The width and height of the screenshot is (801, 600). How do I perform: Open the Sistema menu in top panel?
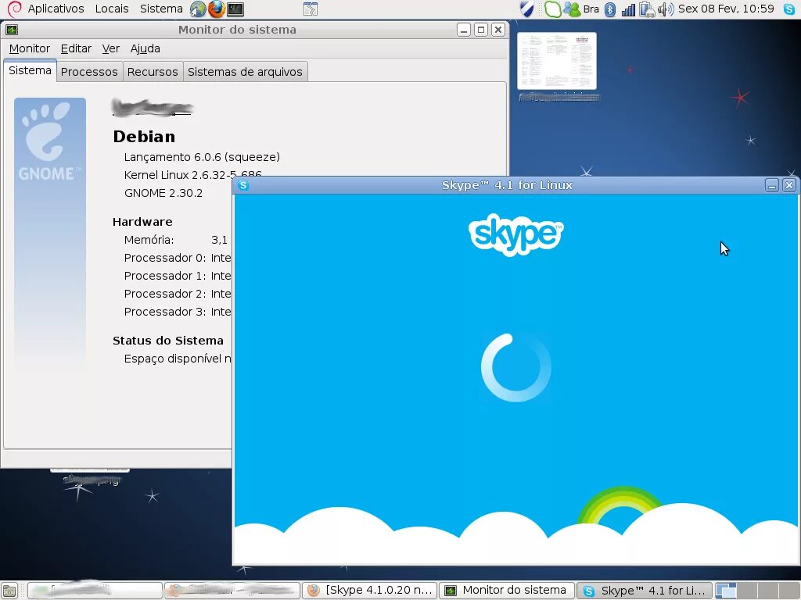pyautogui.click(x=161, y=9)
